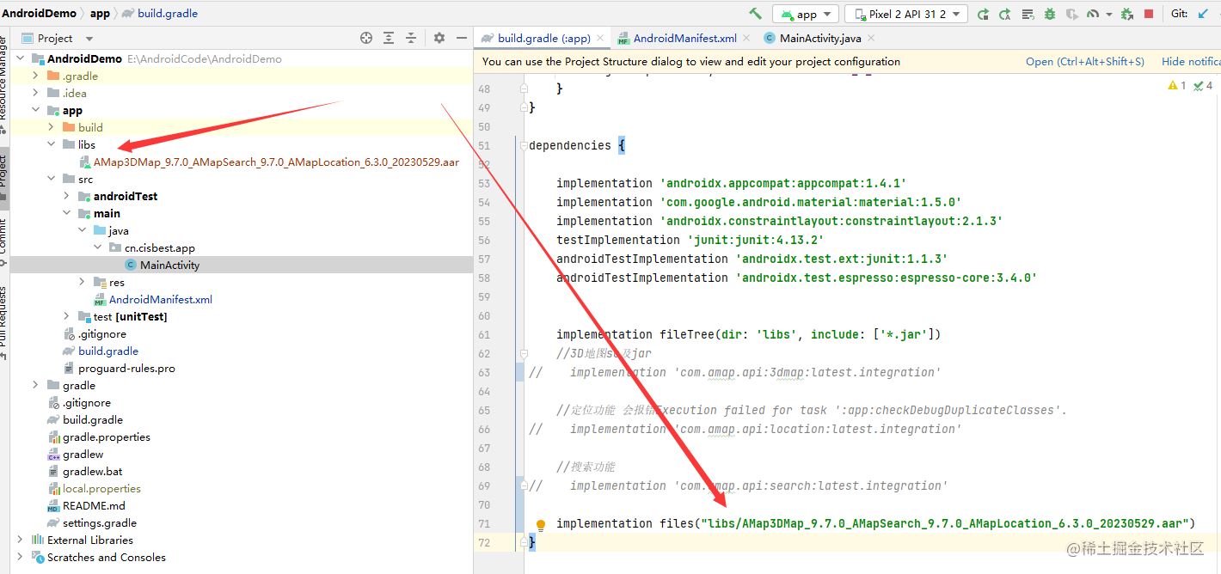Screen dimensions: 1221x574
Task: Open the app run configuration dropdown
Action: 805,14
